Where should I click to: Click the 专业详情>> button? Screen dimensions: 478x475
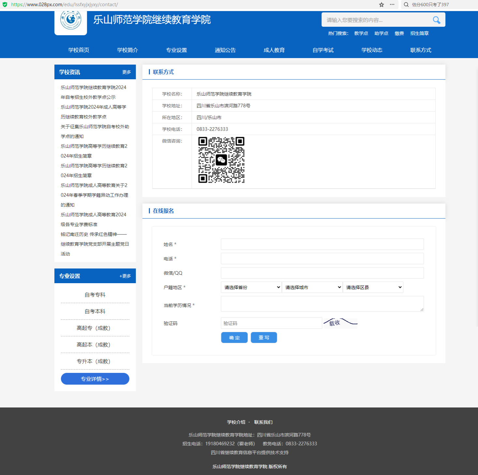pos(95,379)
